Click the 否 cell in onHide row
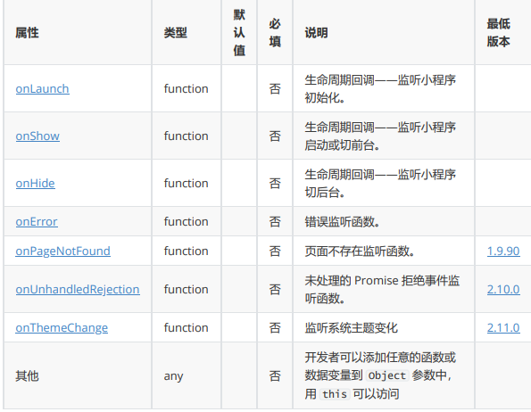This screenshot has height=412, width=531. tap(275, 184)
